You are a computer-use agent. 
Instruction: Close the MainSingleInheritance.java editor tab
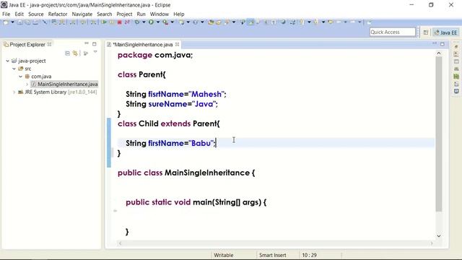[177, 44]
